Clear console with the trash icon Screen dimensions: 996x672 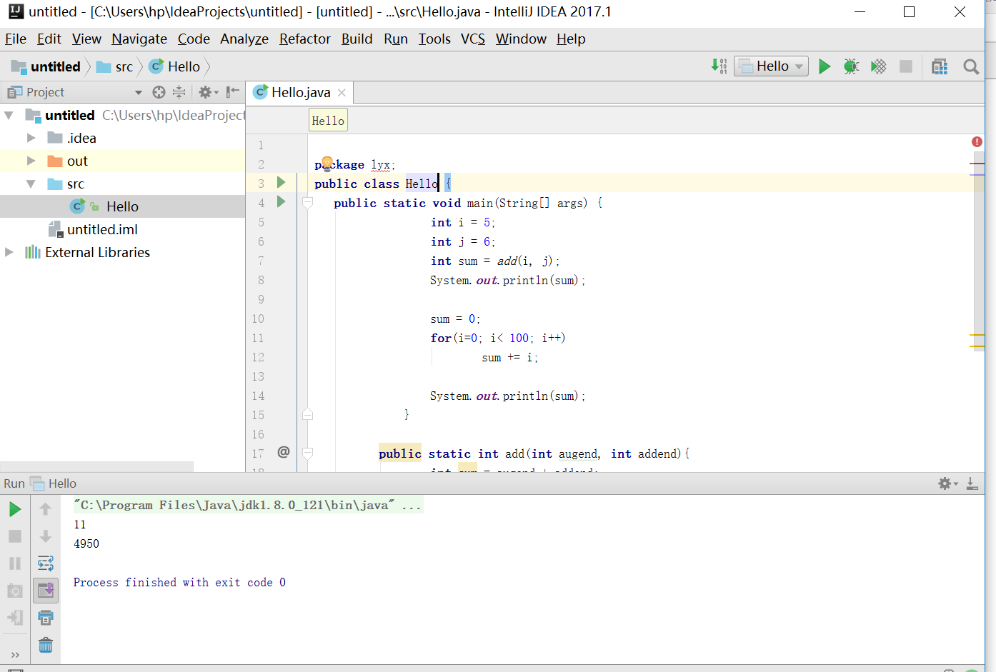tap(45, 646)
